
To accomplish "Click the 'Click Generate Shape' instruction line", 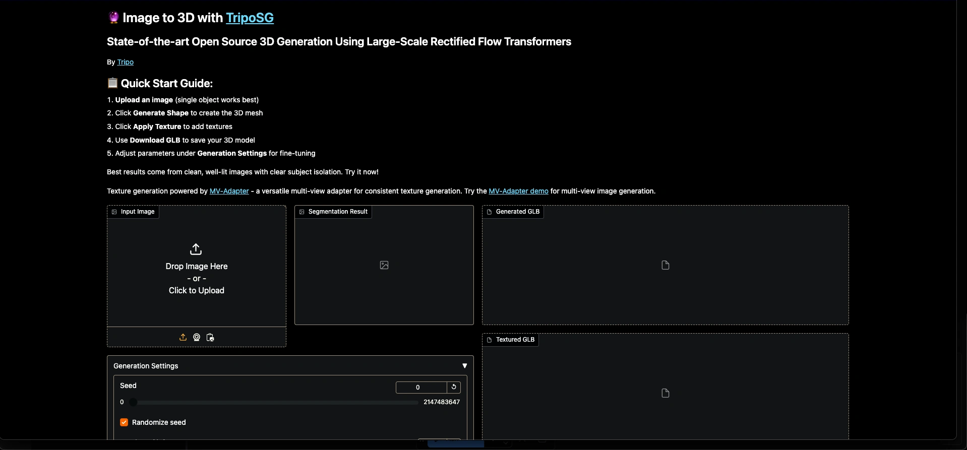I will tap(185, 113).
